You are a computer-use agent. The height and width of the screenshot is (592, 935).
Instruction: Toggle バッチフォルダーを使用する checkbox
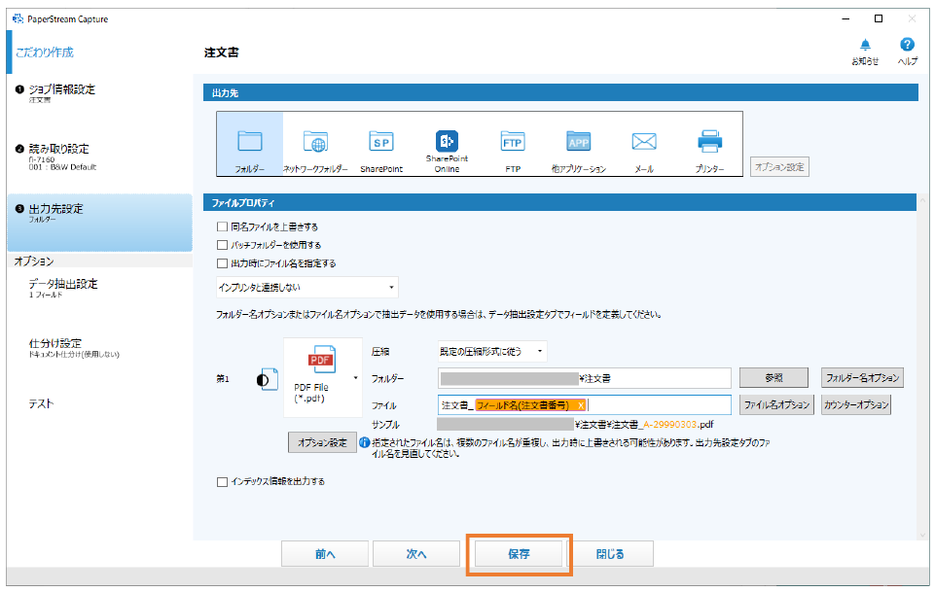223,245
